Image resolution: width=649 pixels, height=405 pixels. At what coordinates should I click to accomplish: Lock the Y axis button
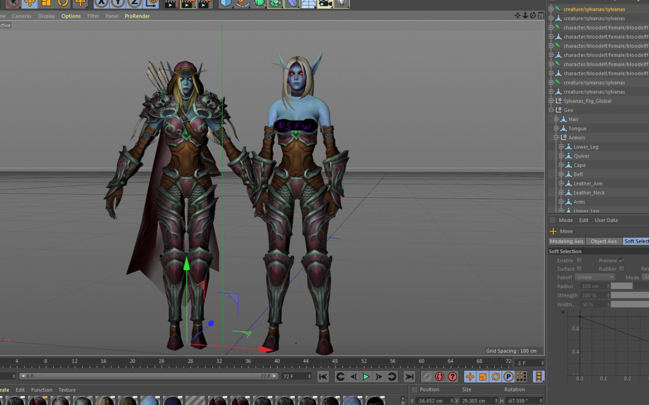tap(118, 3)
